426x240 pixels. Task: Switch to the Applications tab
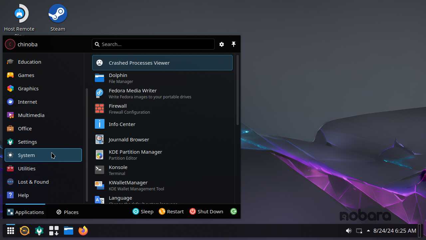(x=25, y=212)
